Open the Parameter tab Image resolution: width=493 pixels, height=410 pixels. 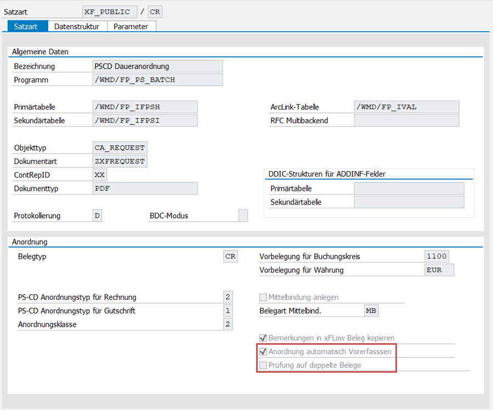131,26
